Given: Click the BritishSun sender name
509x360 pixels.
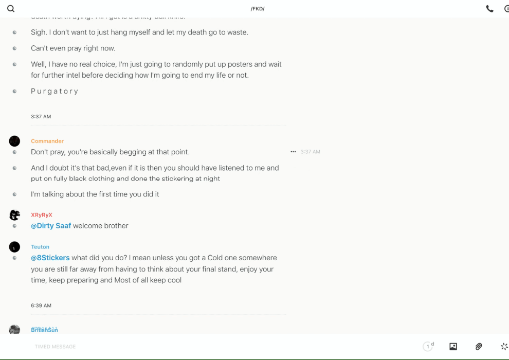Looking at the screenshot, I should pyautogui.click(x=44, y=330).
